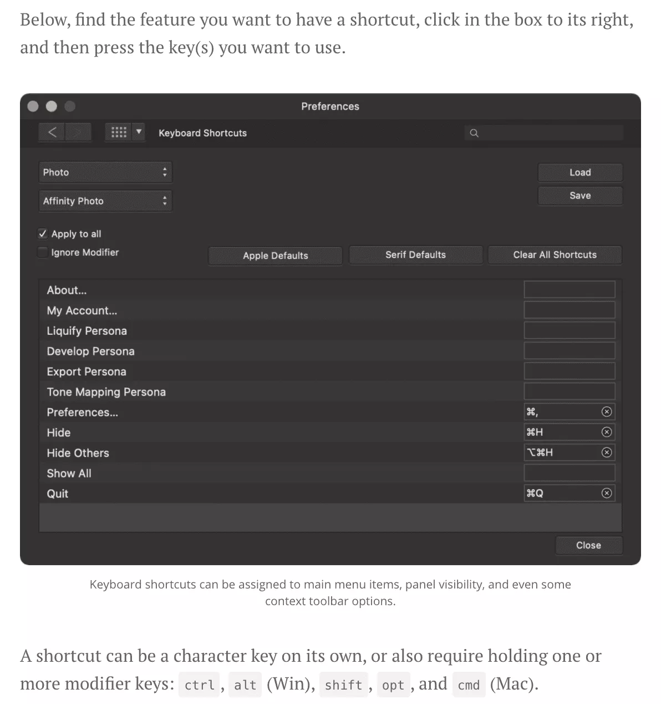Clear the Quit shortcut with its X icon

(x=607, y=494)
